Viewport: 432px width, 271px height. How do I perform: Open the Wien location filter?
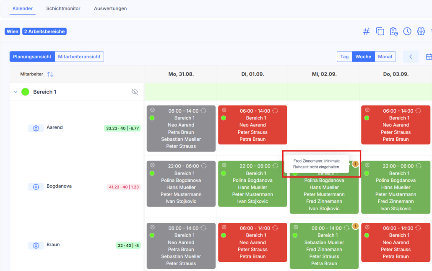[13, 31]
